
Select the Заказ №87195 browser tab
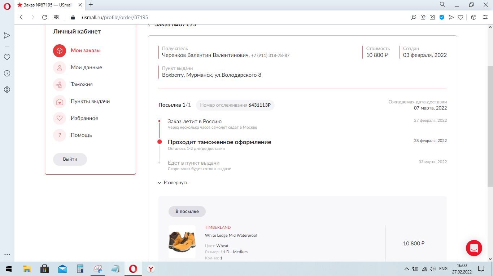coord(49,5)
